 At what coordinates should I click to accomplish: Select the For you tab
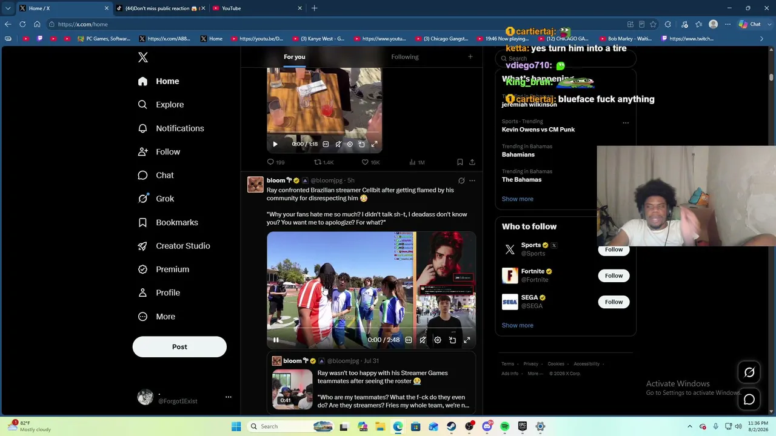[x=295, y=57]
